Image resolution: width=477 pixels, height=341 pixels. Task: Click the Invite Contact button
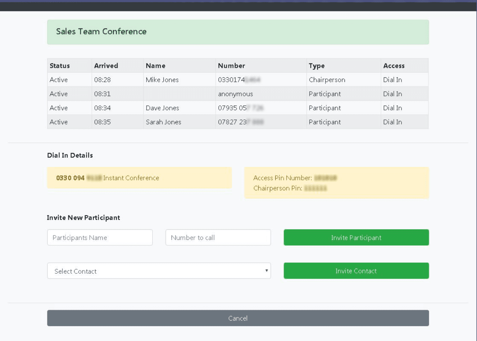(x=356, y=271)
